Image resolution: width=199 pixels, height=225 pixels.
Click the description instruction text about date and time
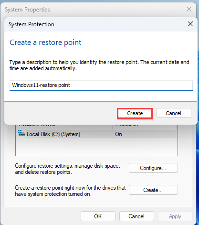point(99,65)
